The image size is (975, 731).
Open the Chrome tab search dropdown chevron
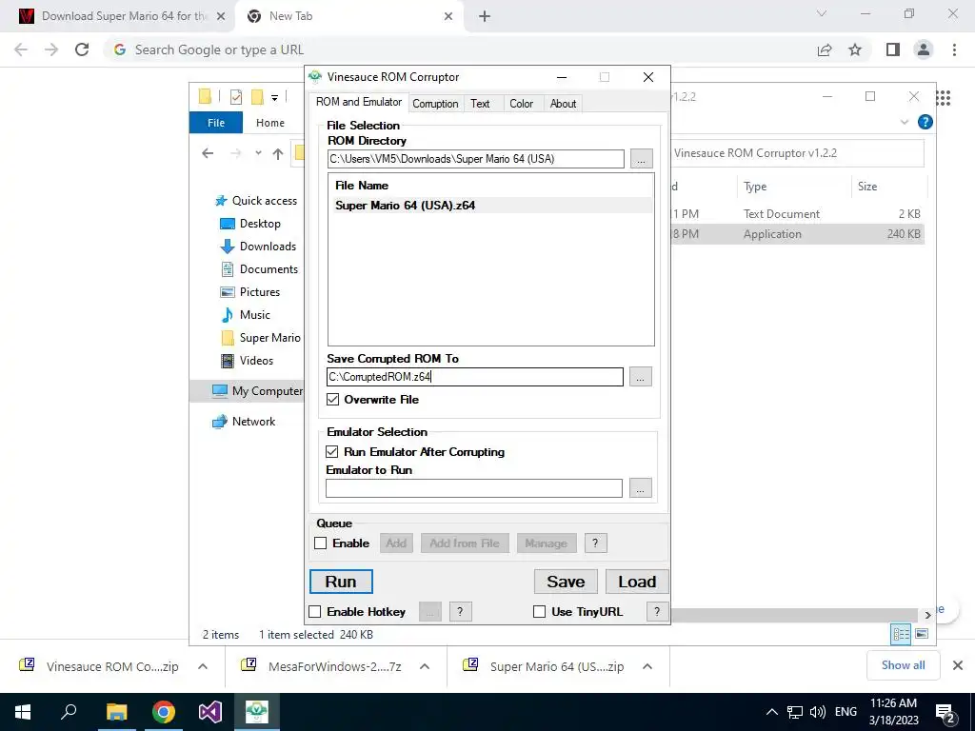pyautogui.click(x=822, y=13)
